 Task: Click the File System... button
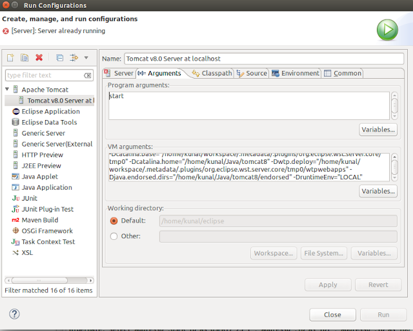click(x=324, y=253)
